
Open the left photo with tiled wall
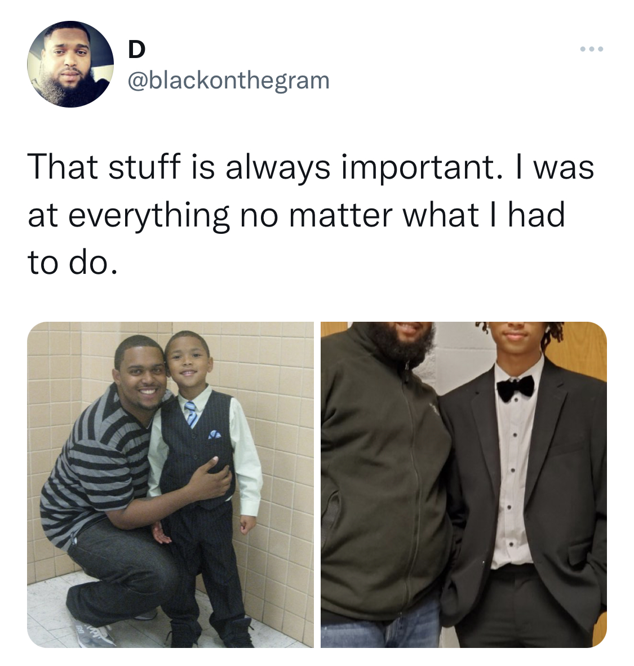pyautogui.click(x=170, y=485)
